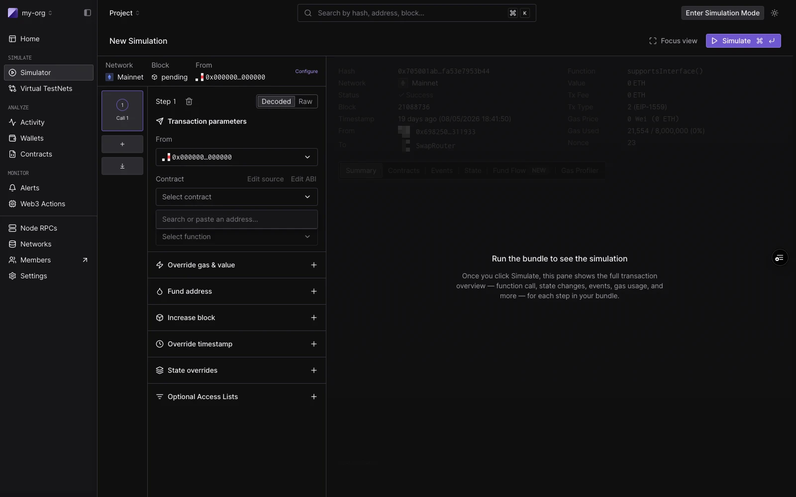Switch to Raw view

click(x=305, y=101)
